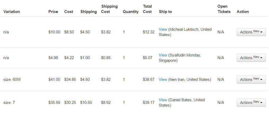The width and height of the screenshot is (269, 114).
Task: Click the $39.17 total cost value
Action: point(149,103)
